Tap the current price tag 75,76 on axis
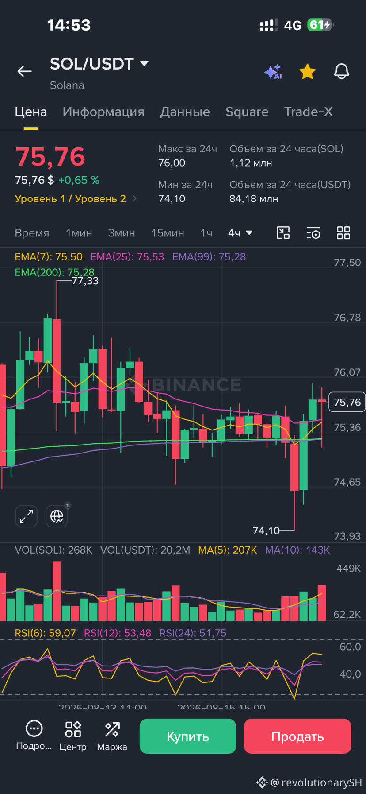 (x=347, y=402)
